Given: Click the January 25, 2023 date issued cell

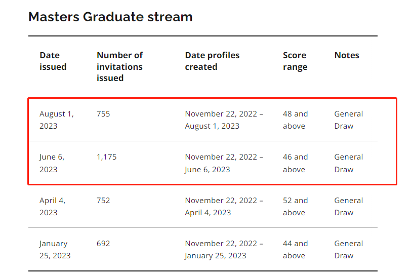Looking at the screenshot, I should (55, 249).
